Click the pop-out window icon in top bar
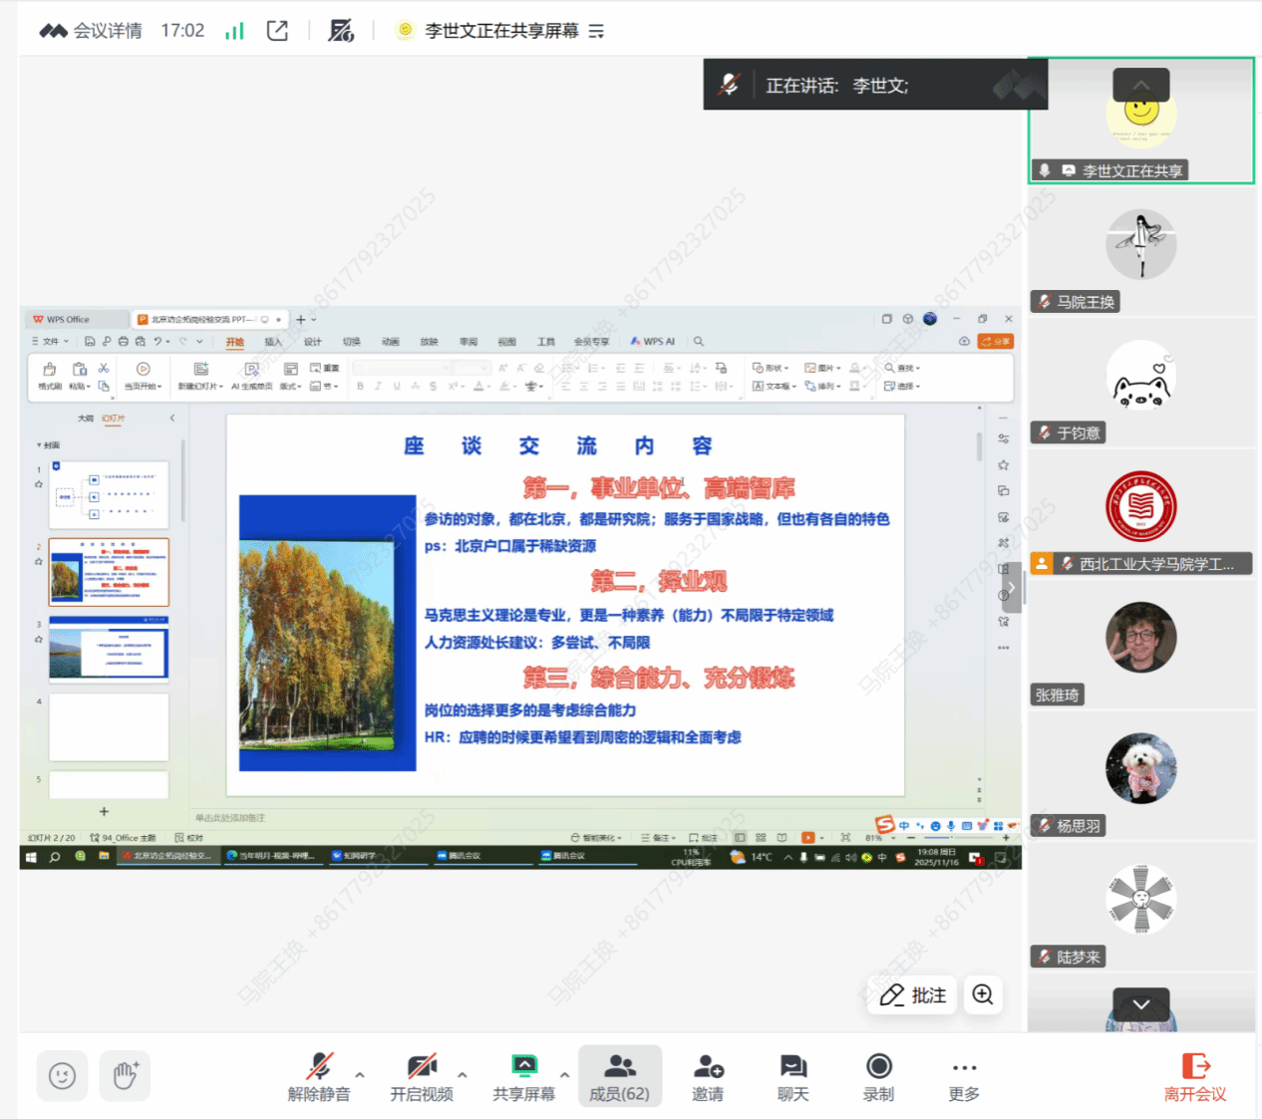Image resolution: width=1262 pixels, height=1119 pixels. (277, 31)
